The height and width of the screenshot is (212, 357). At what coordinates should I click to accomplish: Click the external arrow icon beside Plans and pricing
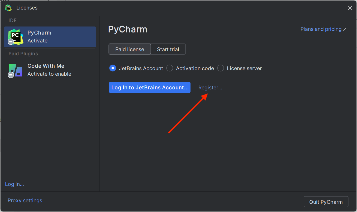pos(345,29)
